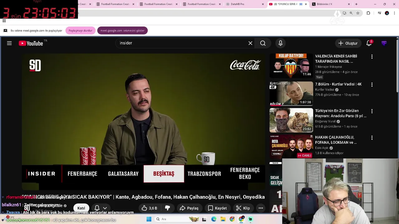This screenshot has height=224, width=399.
Task: Open the Rota Çalhanoğlu live thumbnail
Action: [291, 147]
